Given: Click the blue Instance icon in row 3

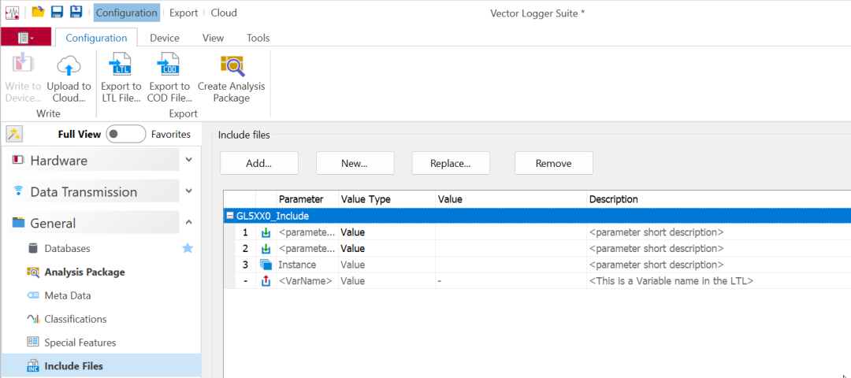Looking at the screenshot, I should click(266, 265).
